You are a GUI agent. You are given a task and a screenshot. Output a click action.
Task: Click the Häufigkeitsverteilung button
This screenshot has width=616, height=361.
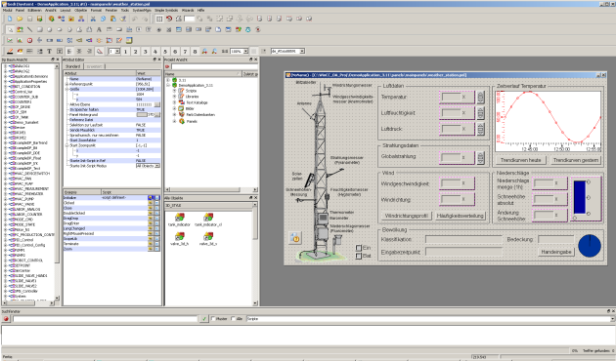[460, 216]
